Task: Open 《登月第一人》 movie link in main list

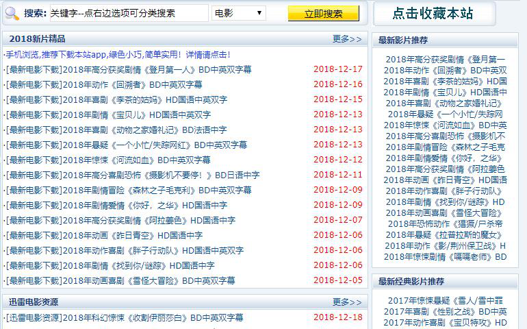Action: tap(157, 69)
